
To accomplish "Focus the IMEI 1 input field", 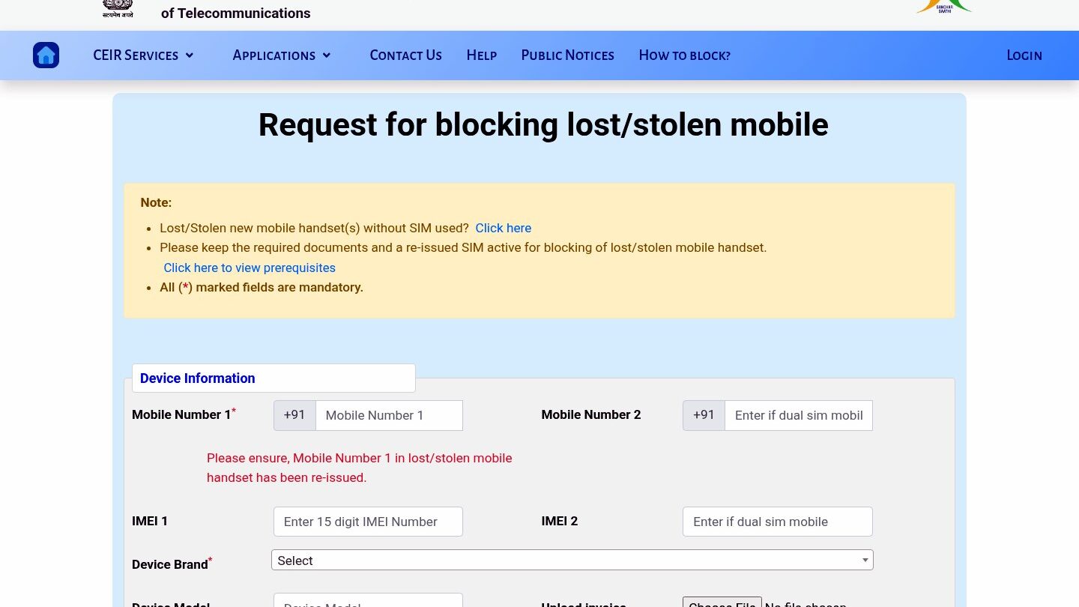I will tap(368, 522).
